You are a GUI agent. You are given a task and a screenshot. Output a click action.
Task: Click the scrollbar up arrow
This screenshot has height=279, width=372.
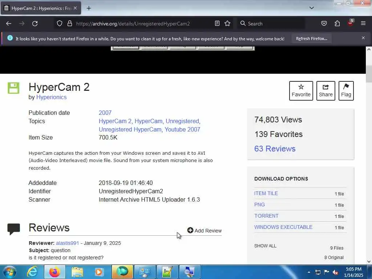(369, 49)
